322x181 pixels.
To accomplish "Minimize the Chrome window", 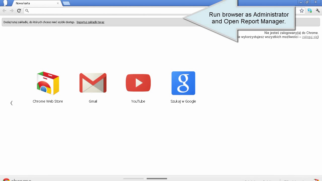I will pyautogui.click(x=301, y=2).
